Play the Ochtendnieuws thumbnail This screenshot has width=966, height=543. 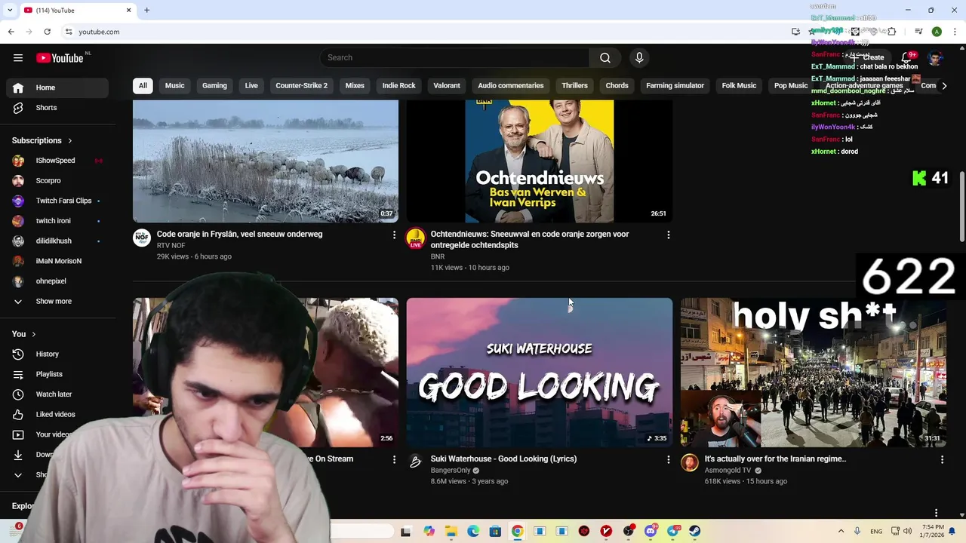click(539, 161)
